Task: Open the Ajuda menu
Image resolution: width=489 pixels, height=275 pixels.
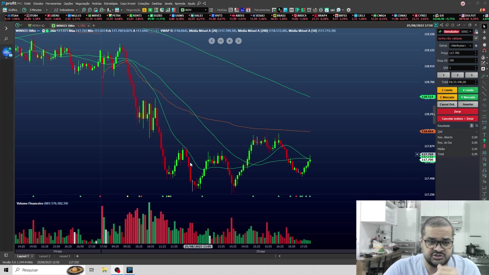Action: (191, 3)
